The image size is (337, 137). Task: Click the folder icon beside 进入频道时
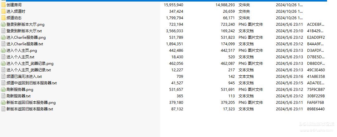tap(3, 11)
